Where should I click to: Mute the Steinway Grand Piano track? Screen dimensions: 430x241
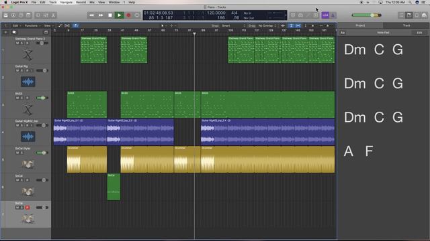[x=17, y=43]
